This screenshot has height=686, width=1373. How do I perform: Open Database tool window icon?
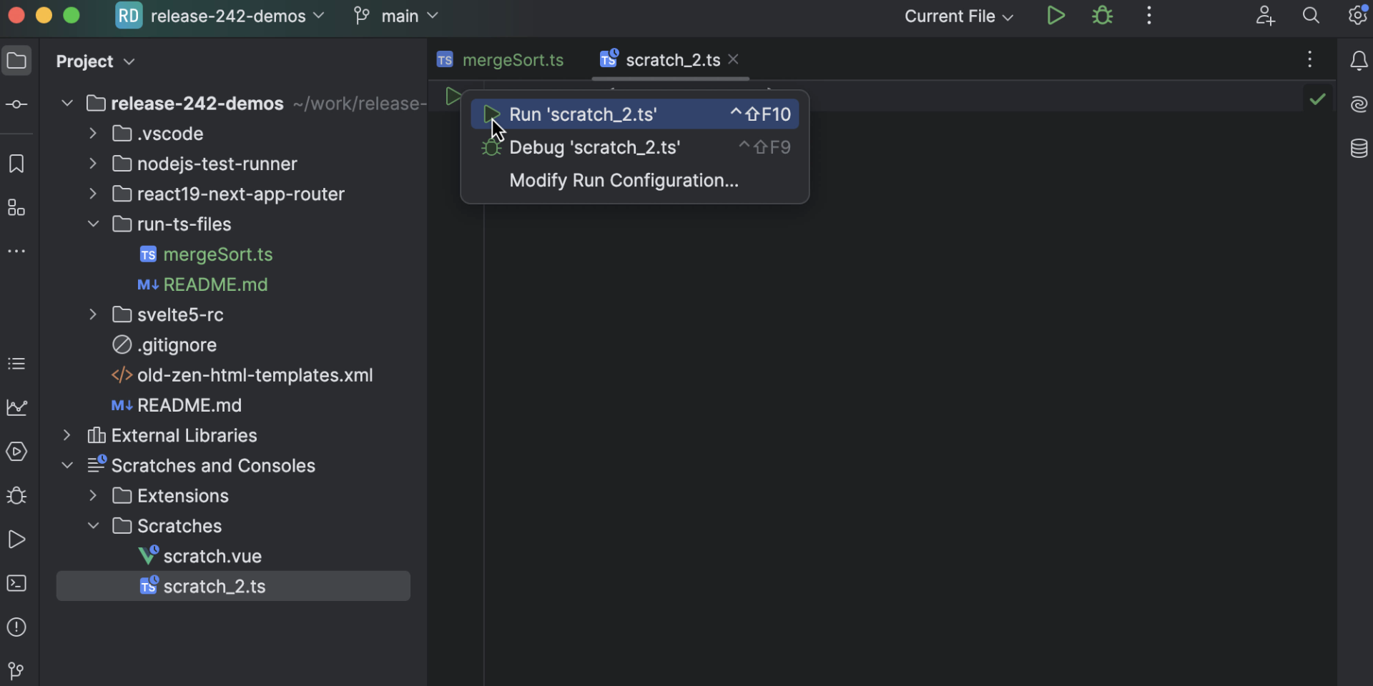1359,149
